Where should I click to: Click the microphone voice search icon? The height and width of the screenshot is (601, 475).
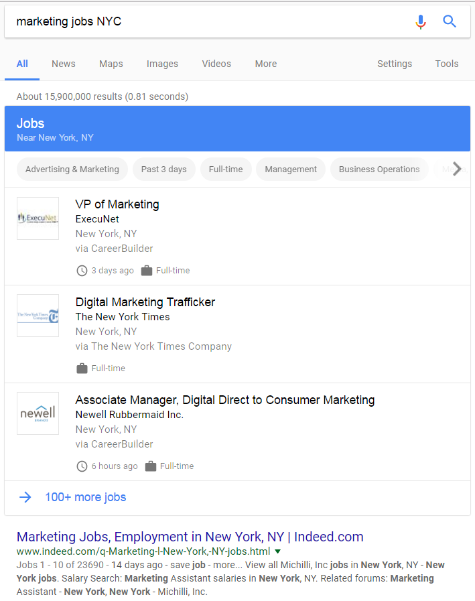coord(421,21)
